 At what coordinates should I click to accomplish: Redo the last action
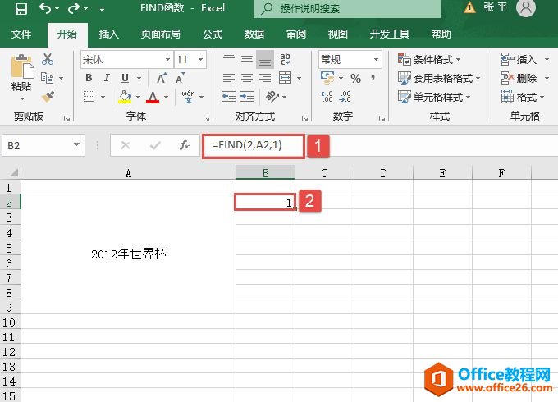74,8
